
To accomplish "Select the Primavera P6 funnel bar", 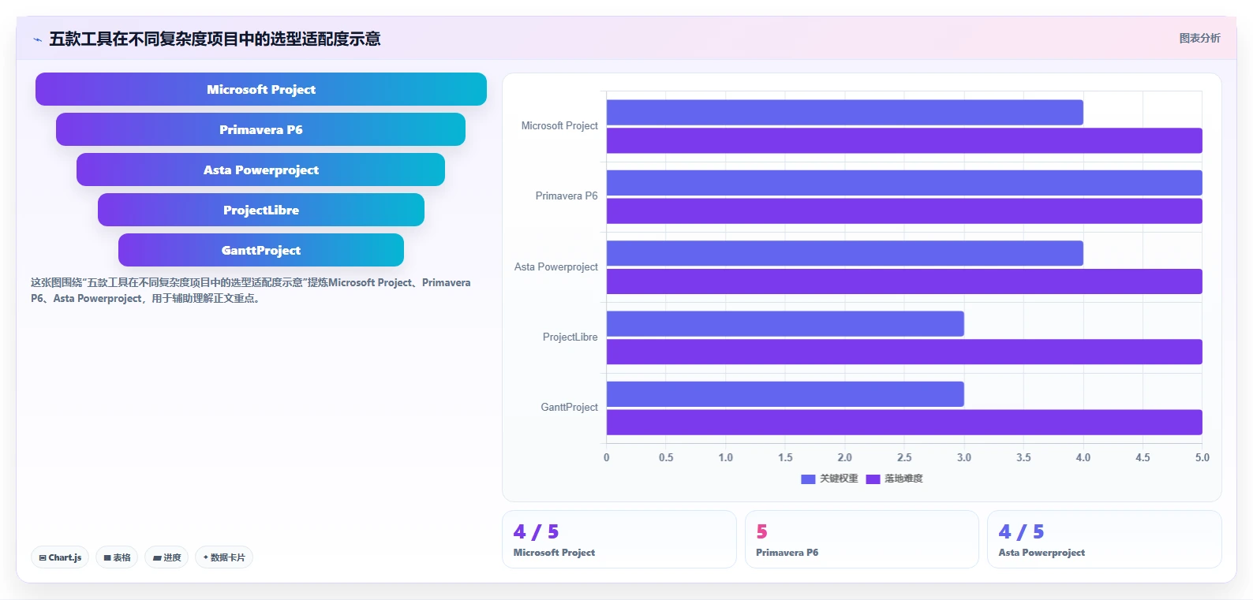I will pos(261,129).
